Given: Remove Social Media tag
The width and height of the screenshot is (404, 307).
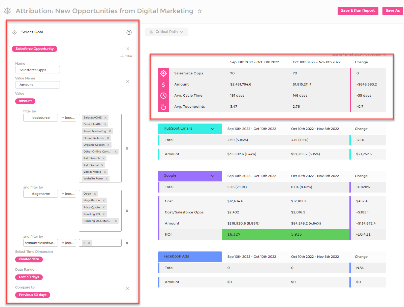Looking at the screenshot, I should tap(105, 172).
